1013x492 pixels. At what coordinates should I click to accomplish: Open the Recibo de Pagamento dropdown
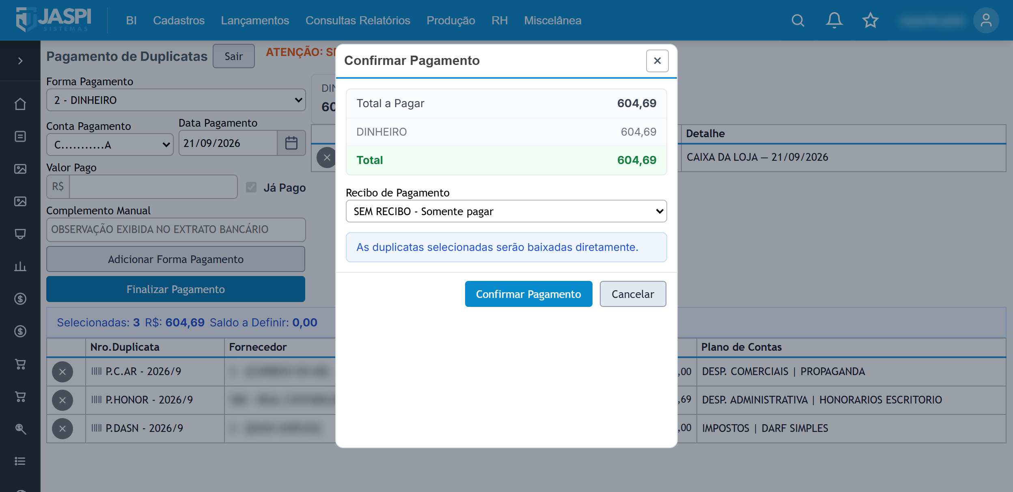click(506, 211)
